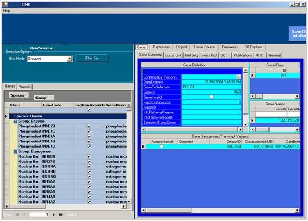
Task: Click the NR5A2 gene code cell
Action: pos(58,181)
